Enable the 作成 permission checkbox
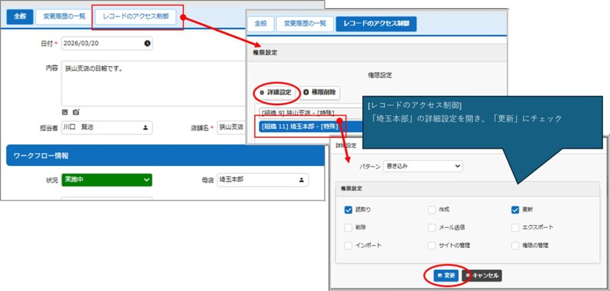Viewport: 610px width, 291px height. click(432, 210)
